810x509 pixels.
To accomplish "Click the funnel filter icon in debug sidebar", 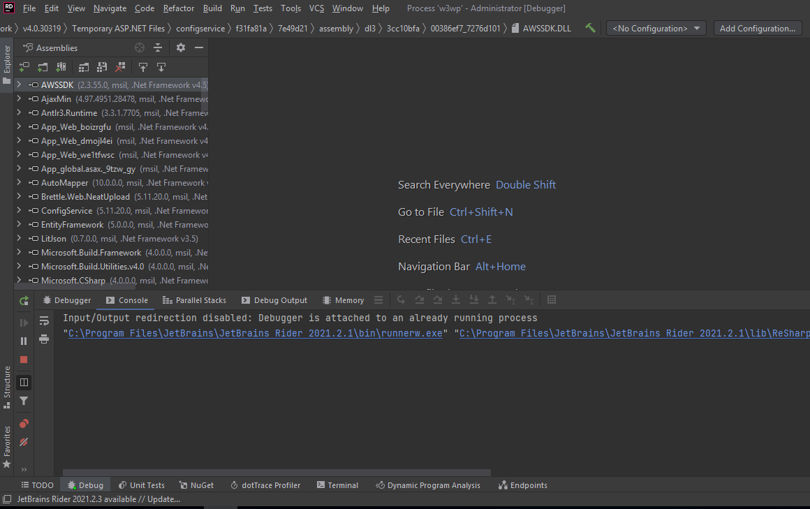I will 24,401.
